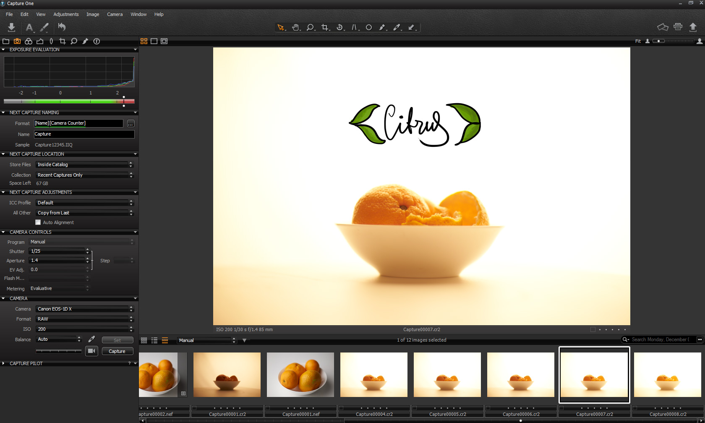Open the Camera menu
The height and width of the screenshot is (423, 705).
click(x=115, y=14)
